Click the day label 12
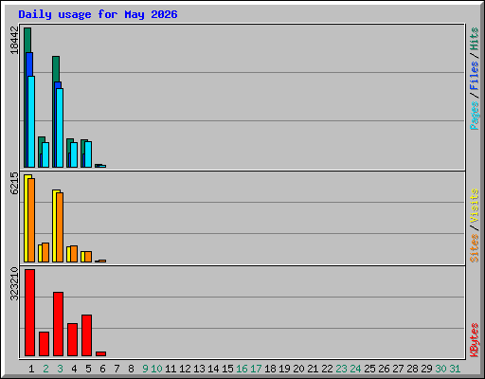Screen dimensions: 485x379 tap(185, 369)
